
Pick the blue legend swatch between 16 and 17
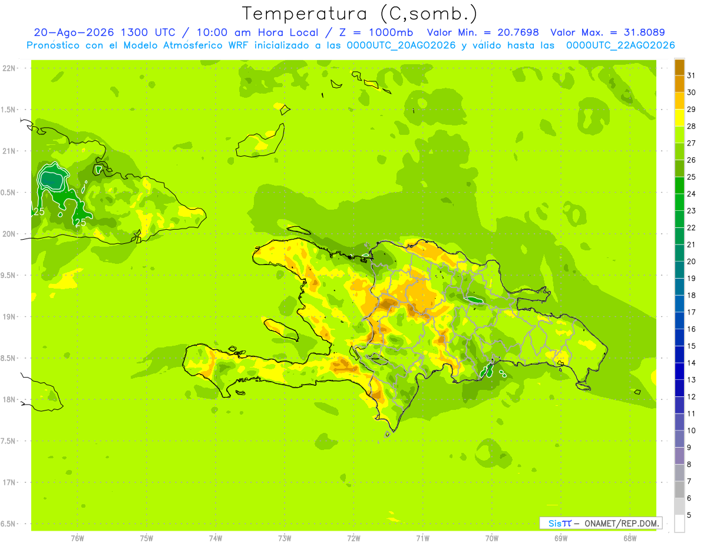tap(679, 320)
